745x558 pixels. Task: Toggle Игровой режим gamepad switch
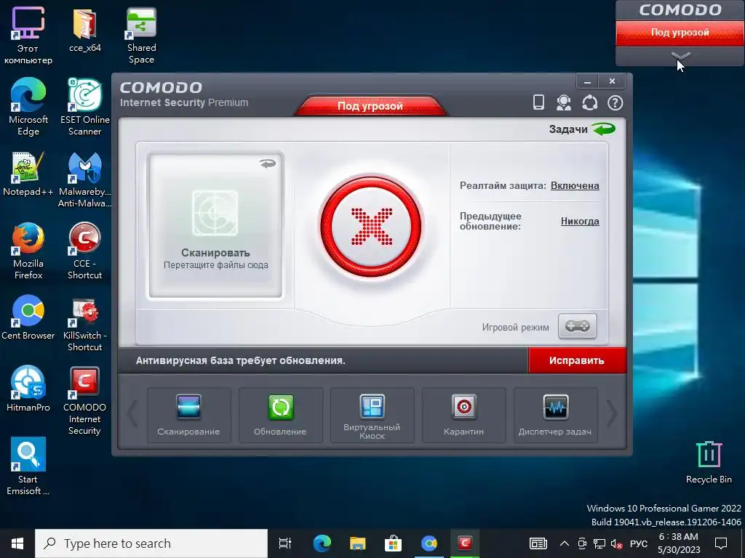click(x=577, y=326)
